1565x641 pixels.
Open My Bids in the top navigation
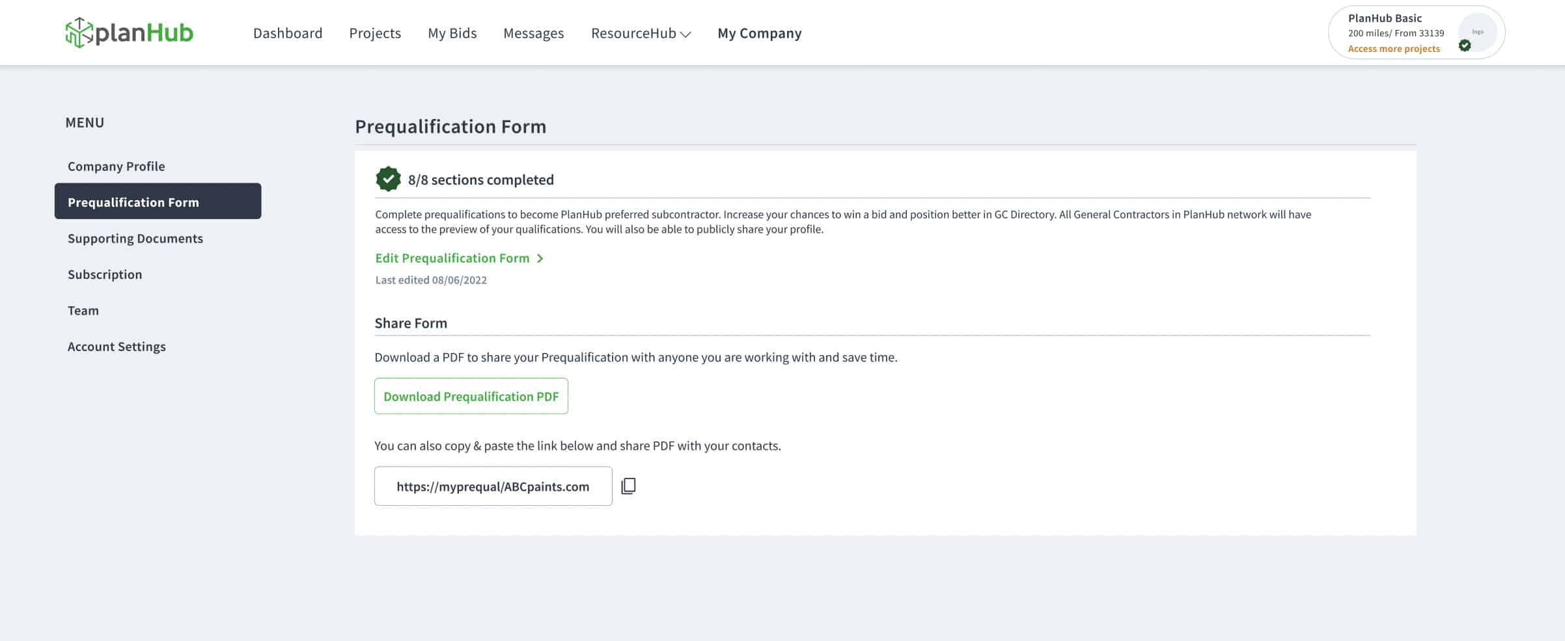(x=452, y=33)
